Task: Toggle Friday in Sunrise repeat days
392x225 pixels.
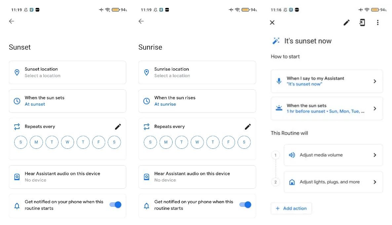Action: click(228, 142)
